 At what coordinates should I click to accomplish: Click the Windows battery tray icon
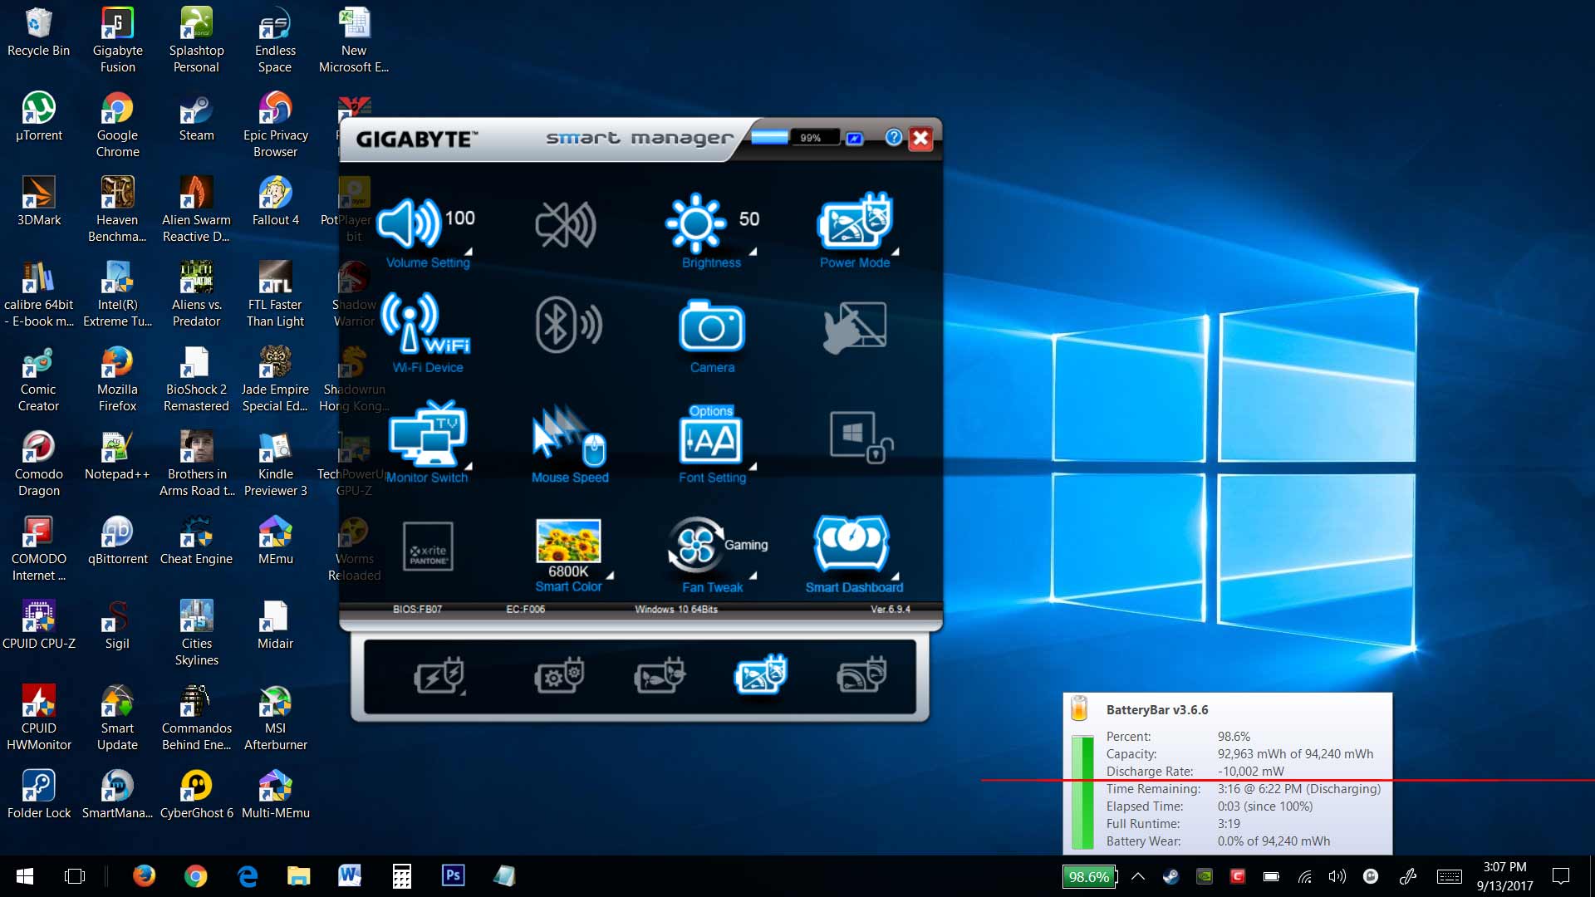click(x=1271, y=876)
